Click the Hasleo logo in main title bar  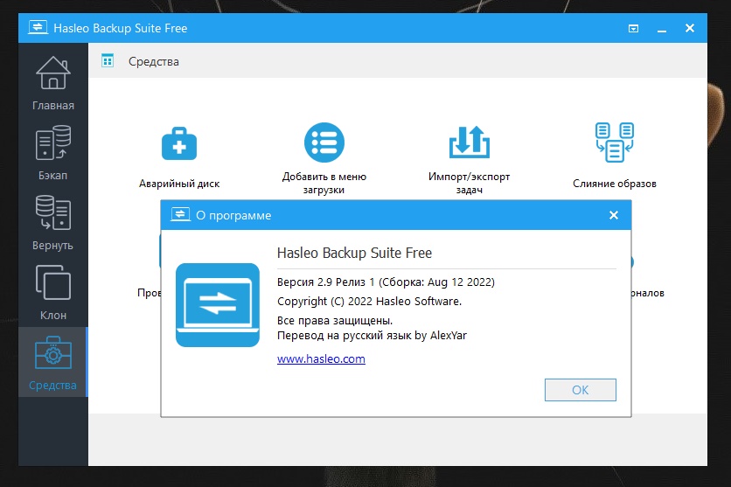(x=38, y=27)
